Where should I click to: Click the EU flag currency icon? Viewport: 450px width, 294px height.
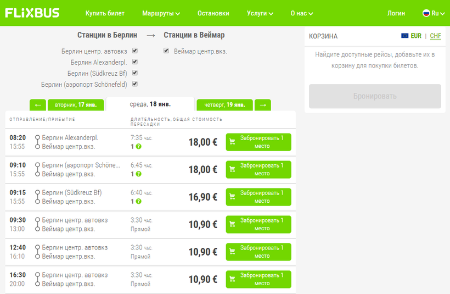tap(405, 36)
